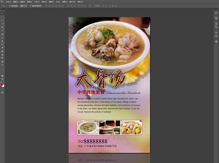Click the Align Top Edges button
Viewport: 219px width, 163px height.
[46, 6]
